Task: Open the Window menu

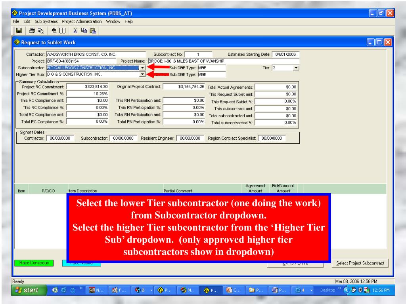Action: click(x=113, y=21)
